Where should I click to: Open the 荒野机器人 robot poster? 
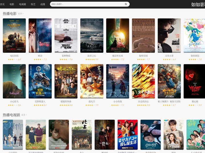(x=40, y=81)
